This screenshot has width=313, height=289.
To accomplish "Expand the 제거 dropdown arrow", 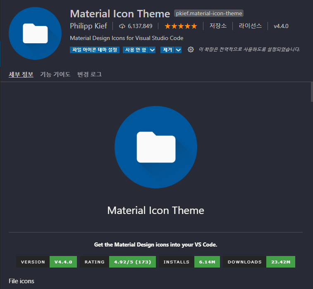I will (x=178, y=50).
